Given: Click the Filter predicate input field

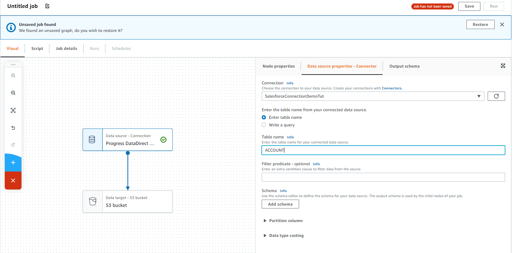Looking at the screenshot, I should [x=383, y=177].
